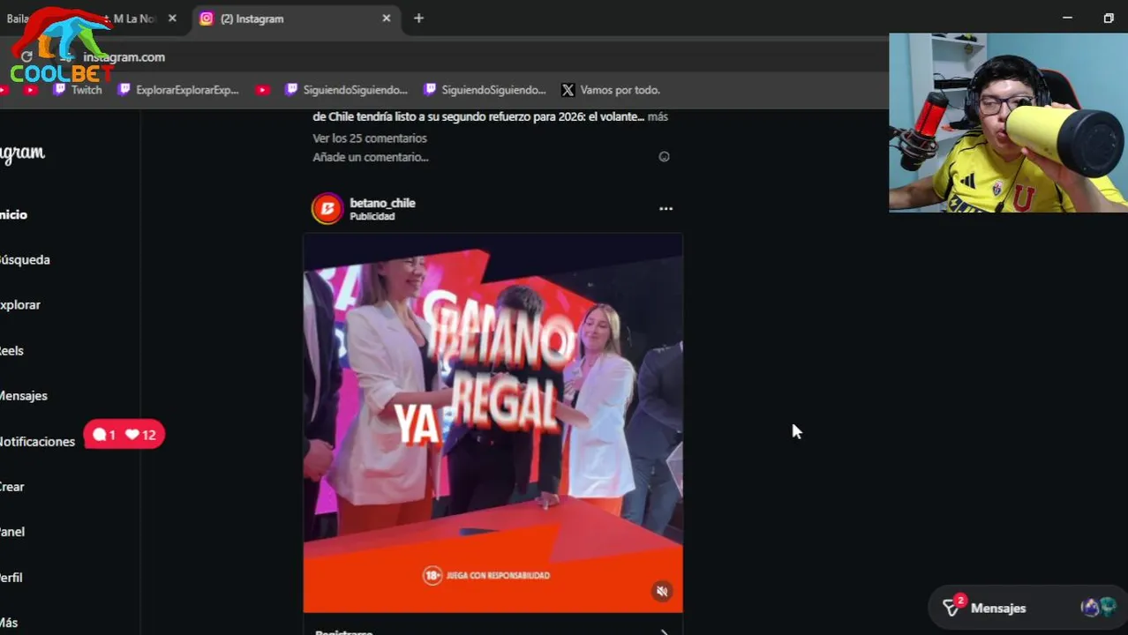Open Explorar in the Instagram sidebar
1128x635 pixels.
pyautogui.click(x=20, y=304)
